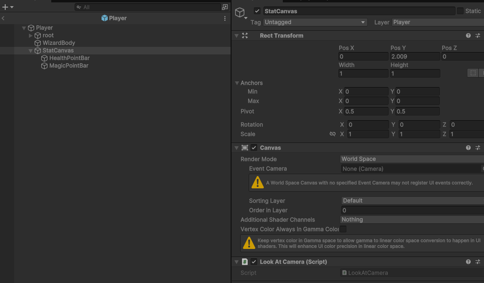
Task: Open Canvas help reference
Action: [x=468, y=148]
